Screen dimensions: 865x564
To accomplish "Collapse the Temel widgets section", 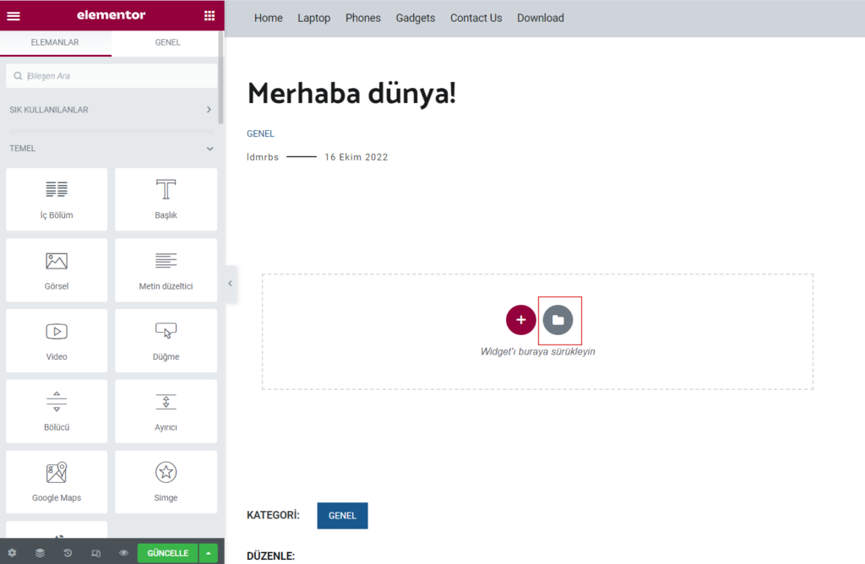I will point(209,149).
